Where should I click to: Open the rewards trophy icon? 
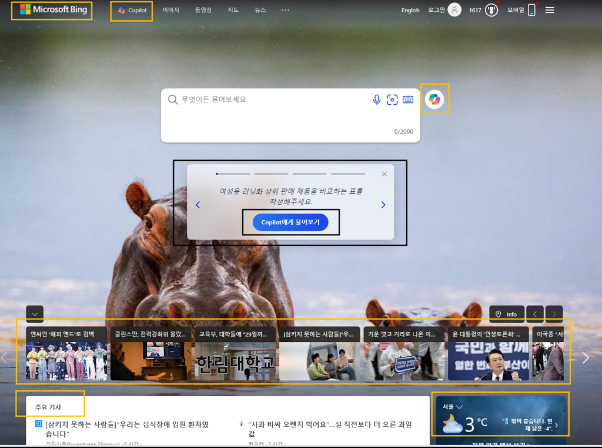pyautogui.click(x=491, y=10)
